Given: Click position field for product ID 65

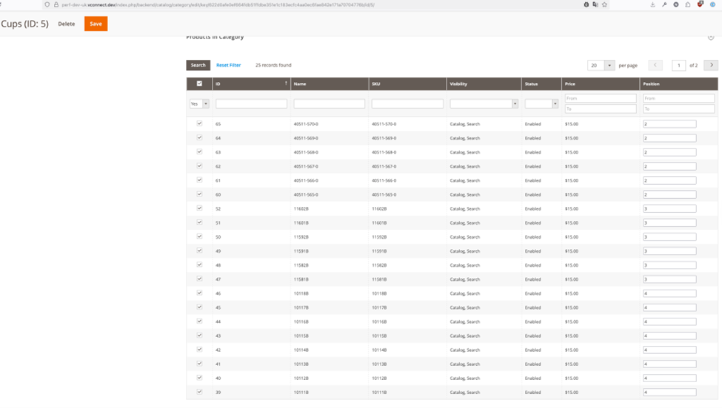Looking at the screenshot, I should [669, 123].
